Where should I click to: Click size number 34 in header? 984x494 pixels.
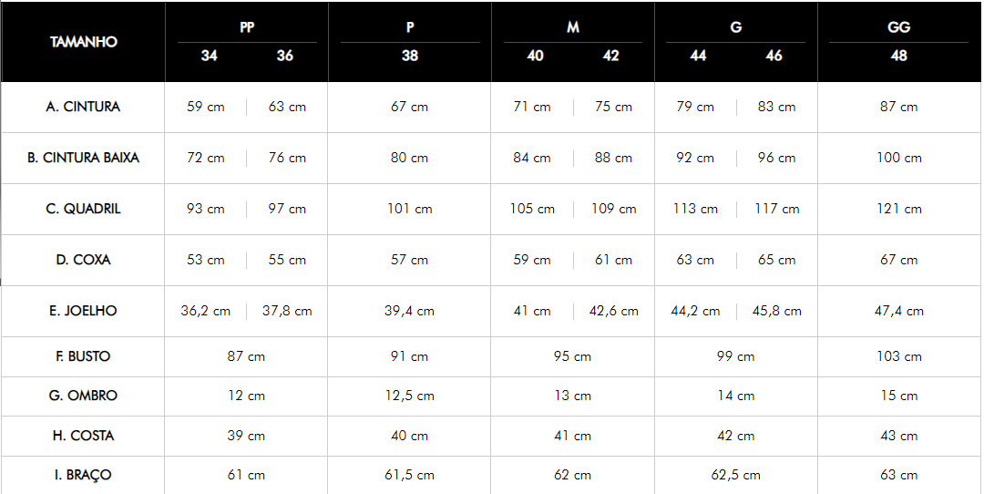pos(209,56)
